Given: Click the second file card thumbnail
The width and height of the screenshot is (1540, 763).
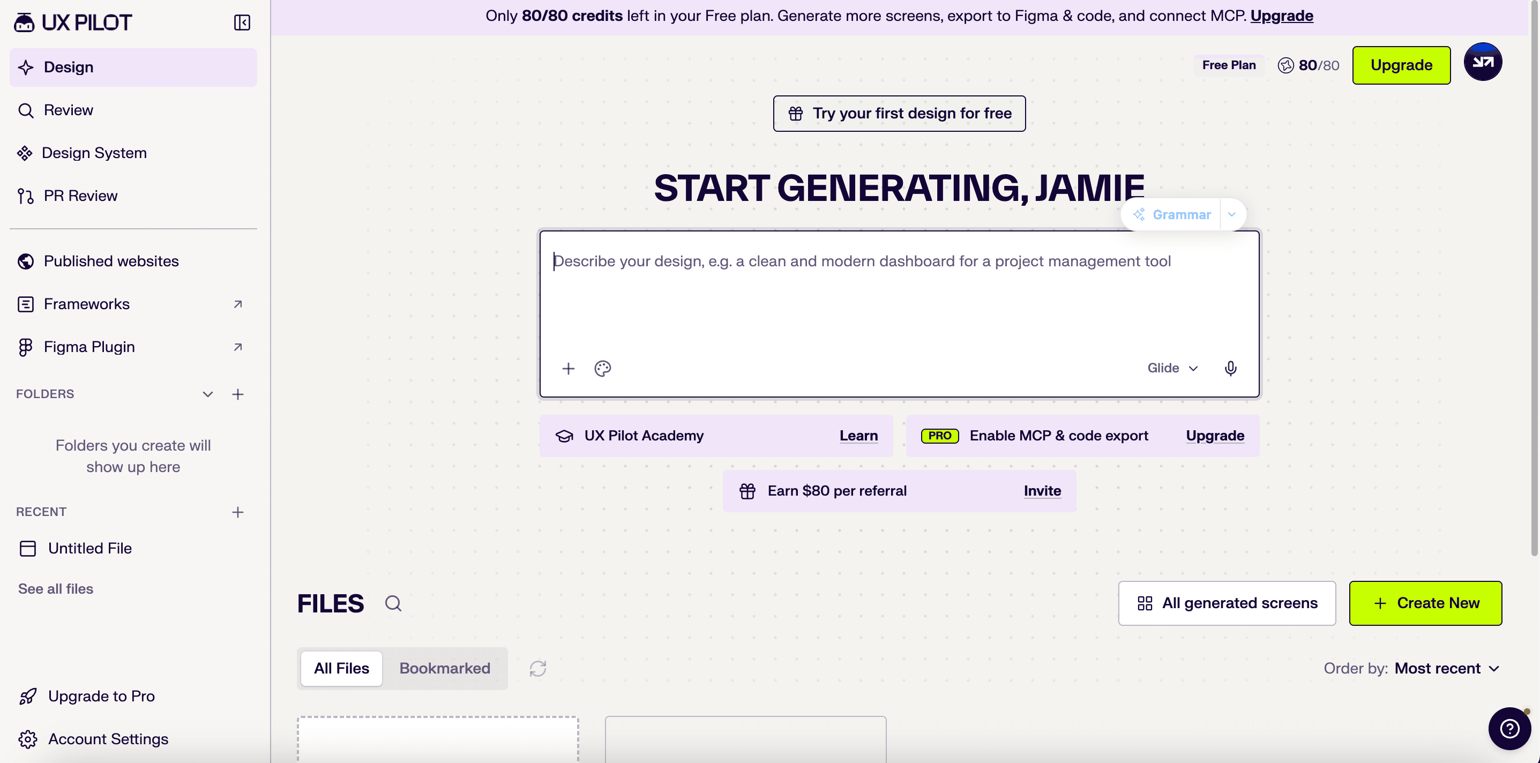Looking at the screenshot, I should click(745, 739).
